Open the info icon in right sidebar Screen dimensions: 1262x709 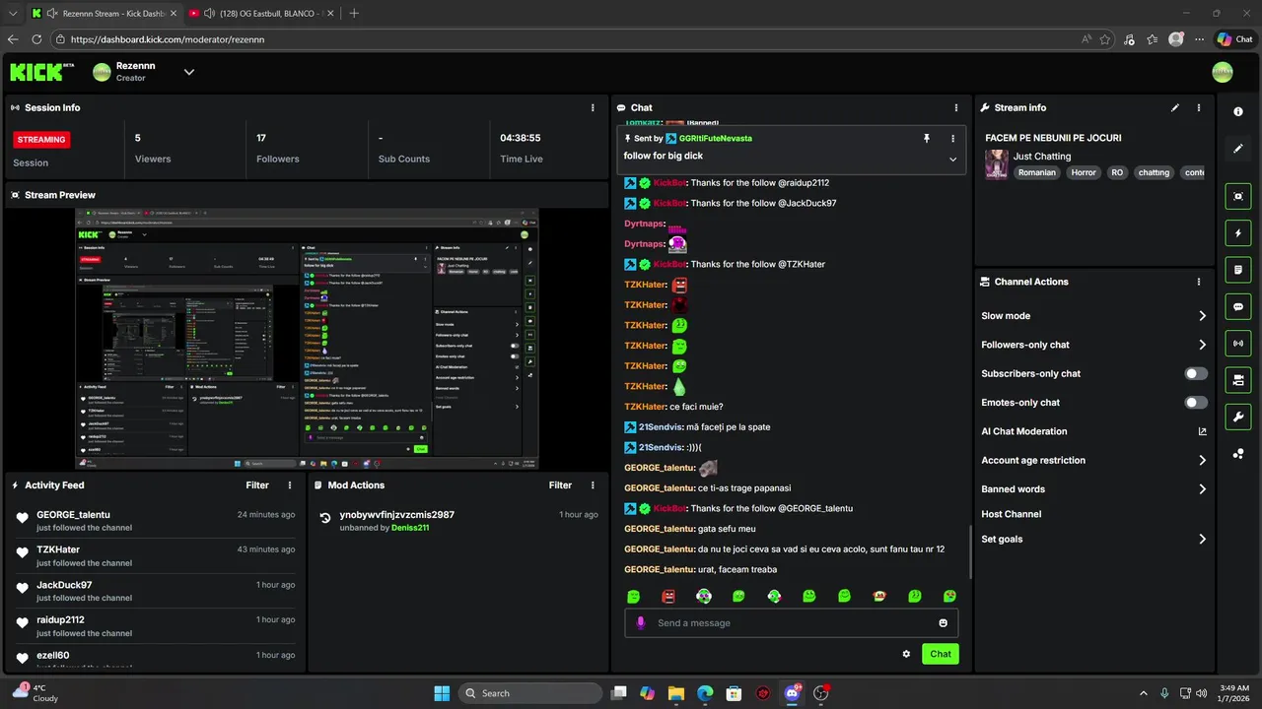tap(1238, 111)
